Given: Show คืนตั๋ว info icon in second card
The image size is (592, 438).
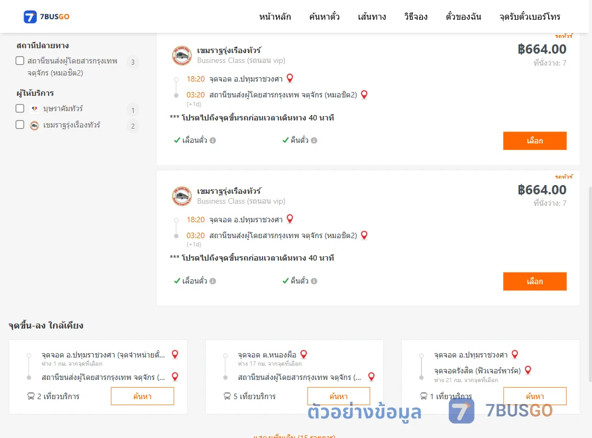Looking at the screenshot, I should coord(314,281).
